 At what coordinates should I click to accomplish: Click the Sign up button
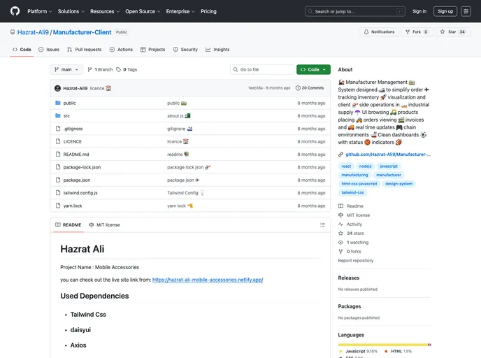[x=445, y=11]
